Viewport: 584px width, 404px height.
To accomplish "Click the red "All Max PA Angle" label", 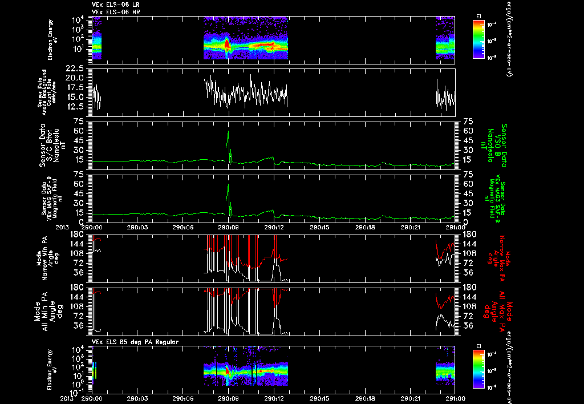I will pos(499,311).
